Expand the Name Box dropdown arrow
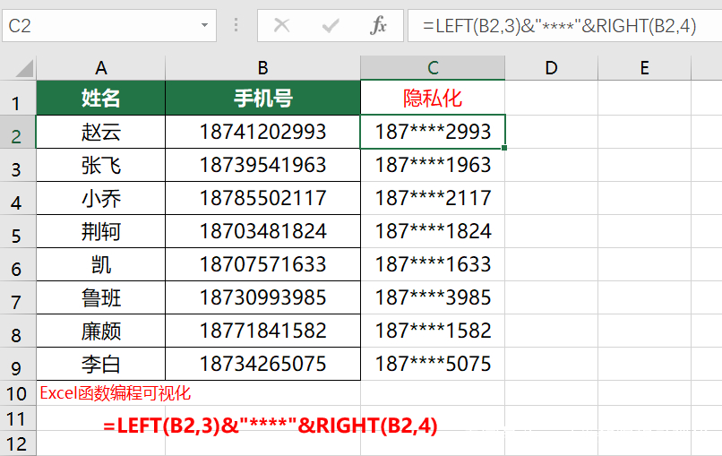722x456 pixels. [x=204, y=25]
